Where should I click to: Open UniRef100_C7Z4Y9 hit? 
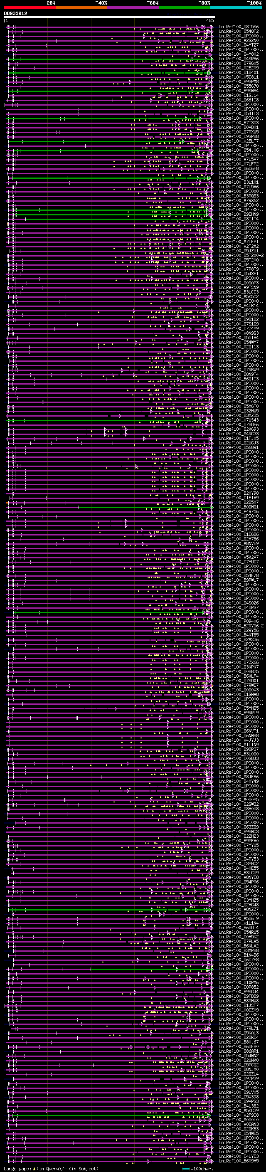pyautogui.click(x=239, y=328)
